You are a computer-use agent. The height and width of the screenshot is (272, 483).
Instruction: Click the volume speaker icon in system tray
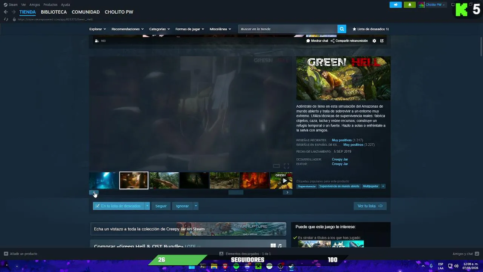pyautogui.click(x=456, y=266)
